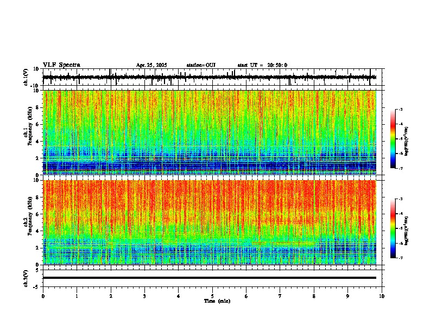Click the "ch.3(V)" axis label

tap(26, 278)
